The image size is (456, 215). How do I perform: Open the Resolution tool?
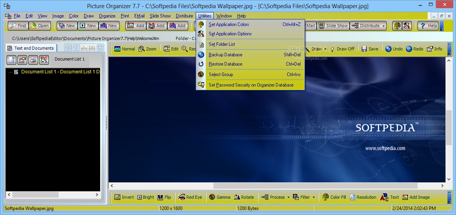363,197
